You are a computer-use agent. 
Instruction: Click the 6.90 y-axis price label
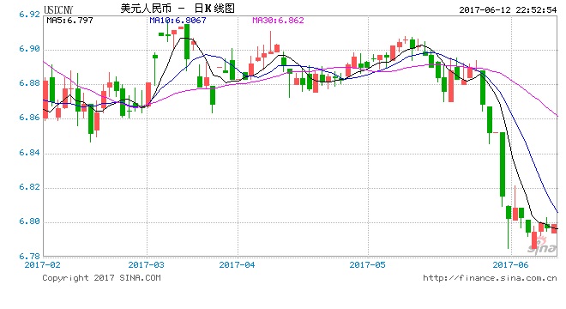pos(29,48)
